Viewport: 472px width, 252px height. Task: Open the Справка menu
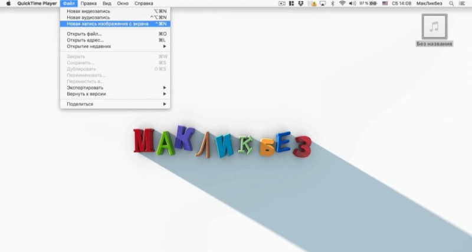(x=143, y=4)
